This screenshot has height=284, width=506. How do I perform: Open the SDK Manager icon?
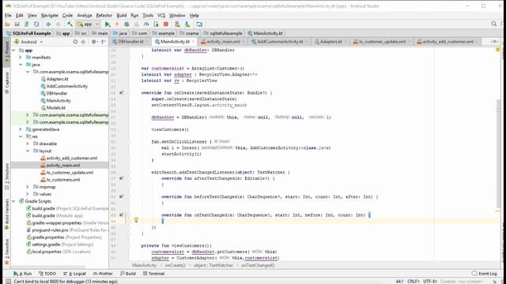coord(187,24)
